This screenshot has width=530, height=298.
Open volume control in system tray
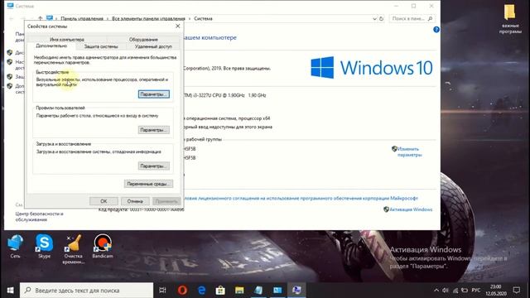click(x=446, y=291)
